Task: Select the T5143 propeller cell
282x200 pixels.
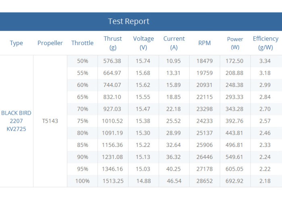Action: [x=50, y=121]
